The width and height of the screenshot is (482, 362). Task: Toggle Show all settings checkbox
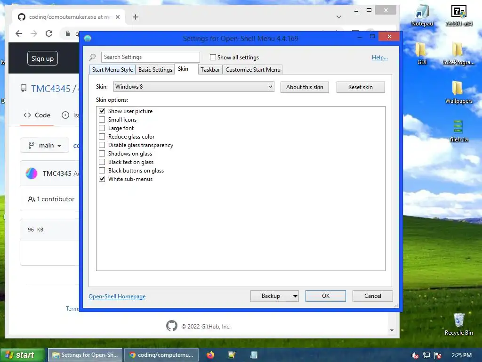pos(213,57)
